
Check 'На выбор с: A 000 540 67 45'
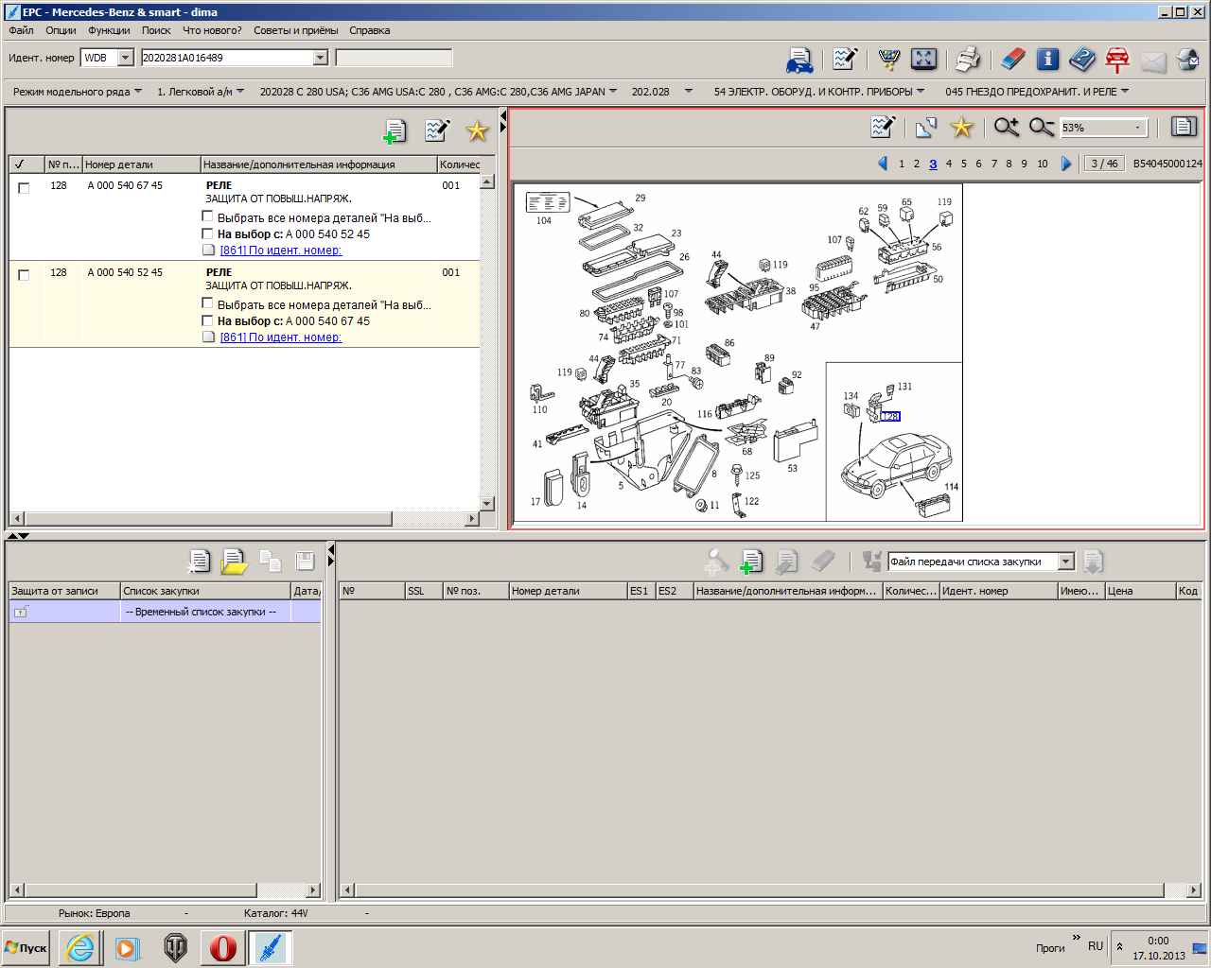207,320
